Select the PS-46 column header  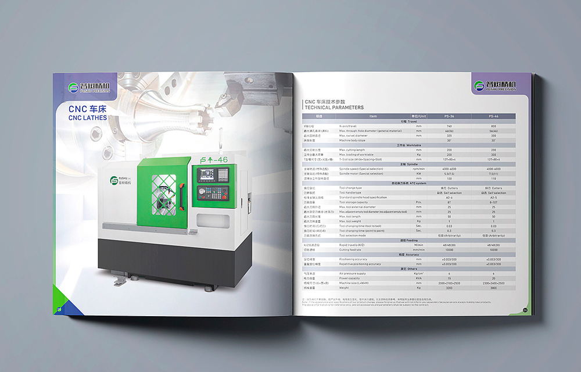[x=494, y=116]
